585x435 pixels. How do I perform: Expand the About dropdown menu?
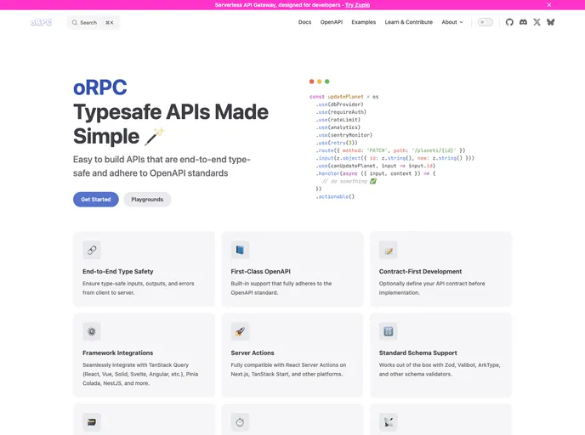pyautogui.click(x=452, y=22)
